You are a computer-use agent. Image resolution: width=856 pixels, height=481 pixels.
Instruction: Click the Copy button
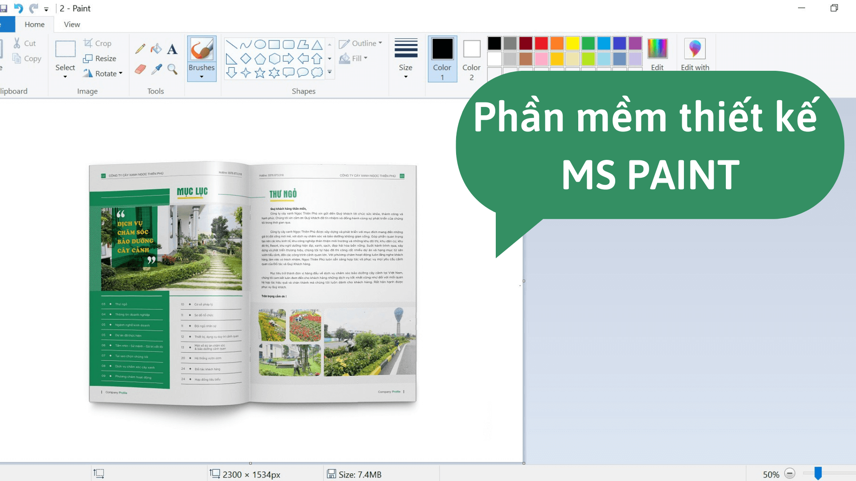[27, 58]
